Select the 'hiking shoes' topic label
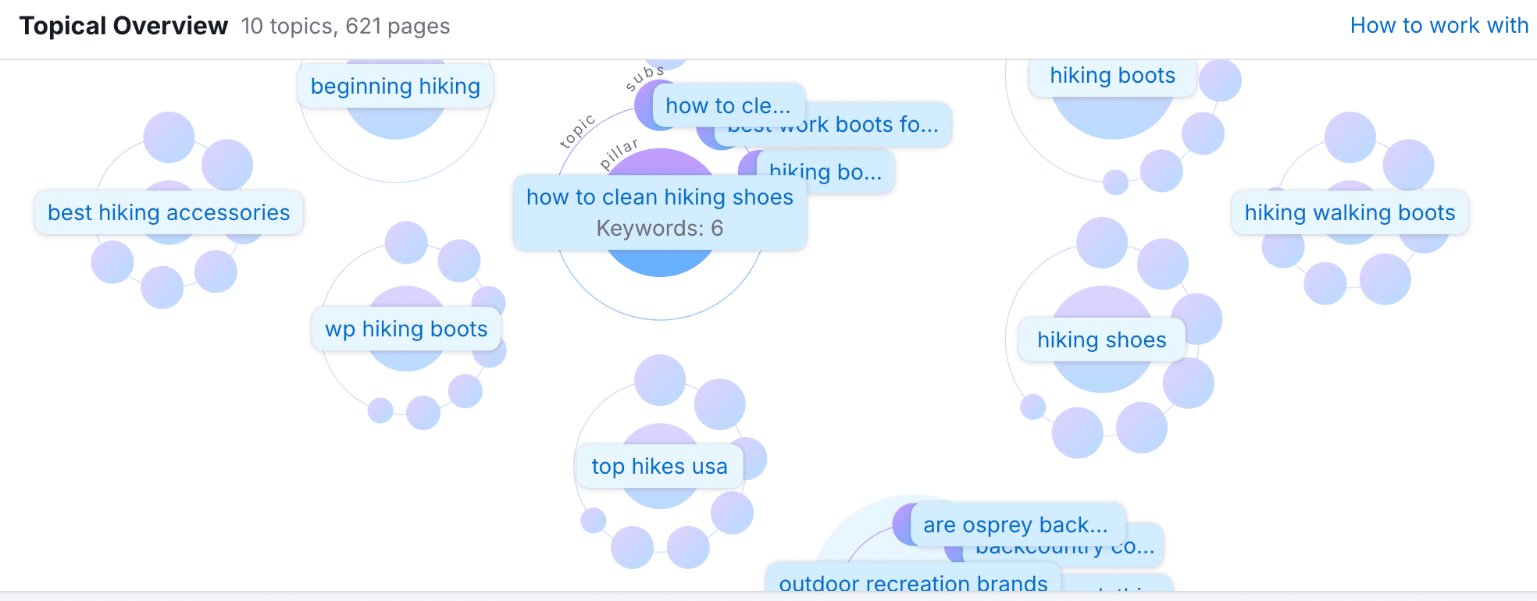The height and width of the screenshot is (601, 1537). coord(1102,340)
